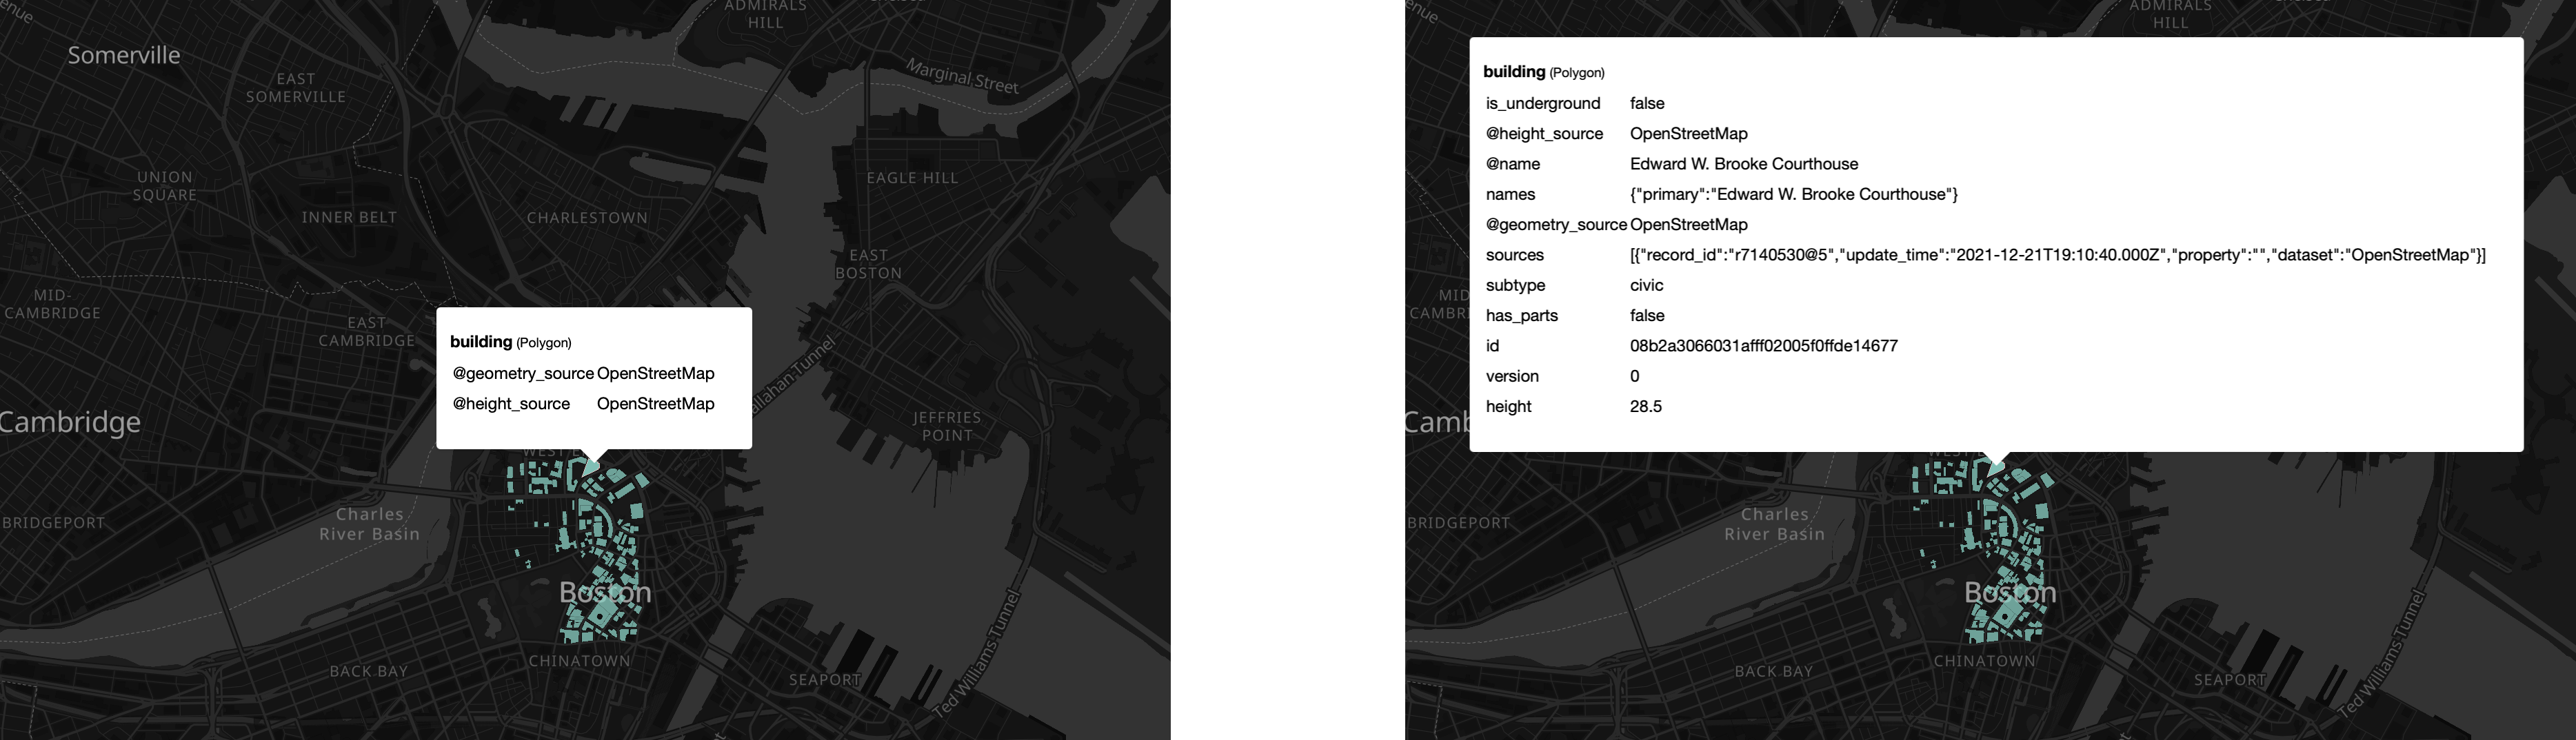Viewport: 2576px width, 740px height.
Task: Click the version value 0
Action: (x=1635, y=376)
